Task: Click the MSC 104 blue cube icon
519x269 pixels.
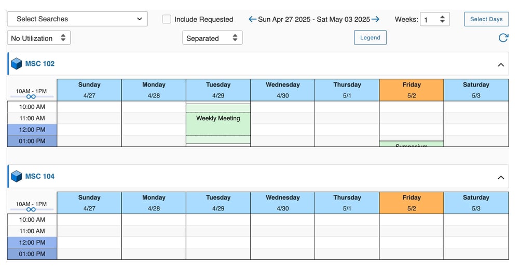Action: (16, 176)
